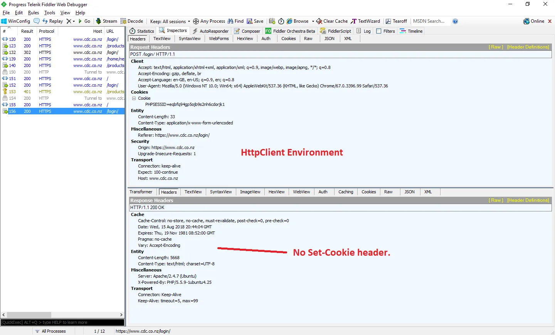The height and width of the screenshot is (335, 555).
Task: Select the request SyntaxView inspector tab
Action: (190, 39)
